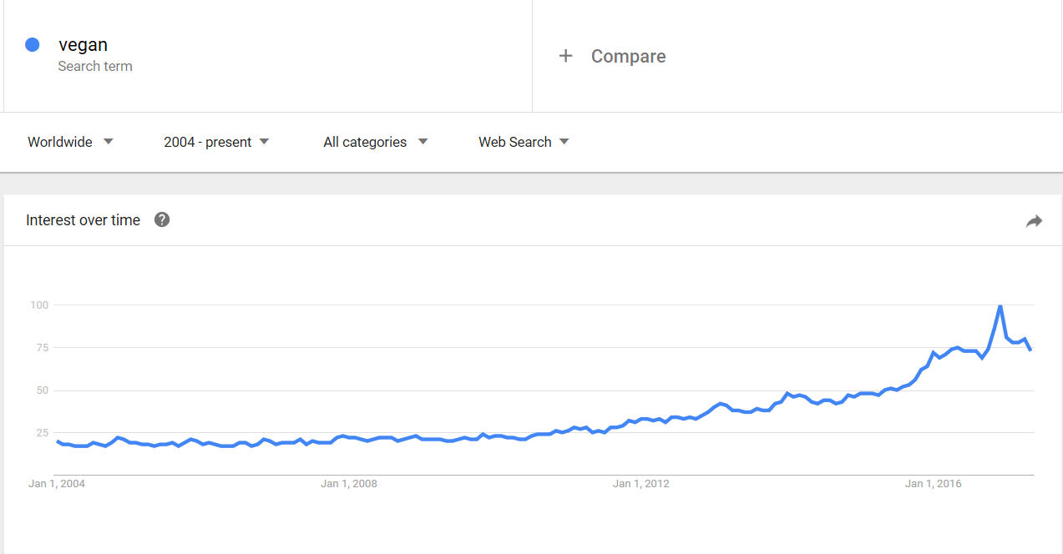The image size is (1063, 554).
Task: Click the arrow next to Worldwide
Action: (x=108, y=142)
